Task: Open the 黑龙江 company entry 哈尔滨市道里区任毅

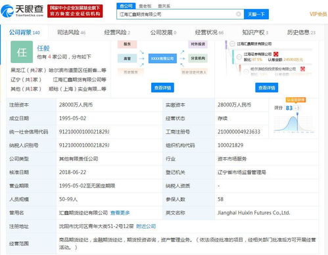Action: click(78, 70)
